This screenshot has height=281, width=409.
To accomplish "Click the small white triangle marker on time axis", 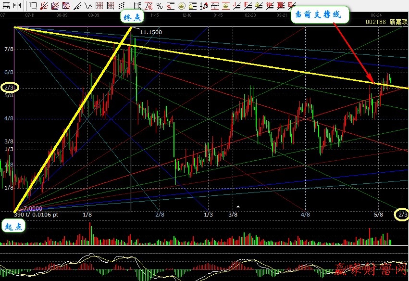I will [238, 206].
